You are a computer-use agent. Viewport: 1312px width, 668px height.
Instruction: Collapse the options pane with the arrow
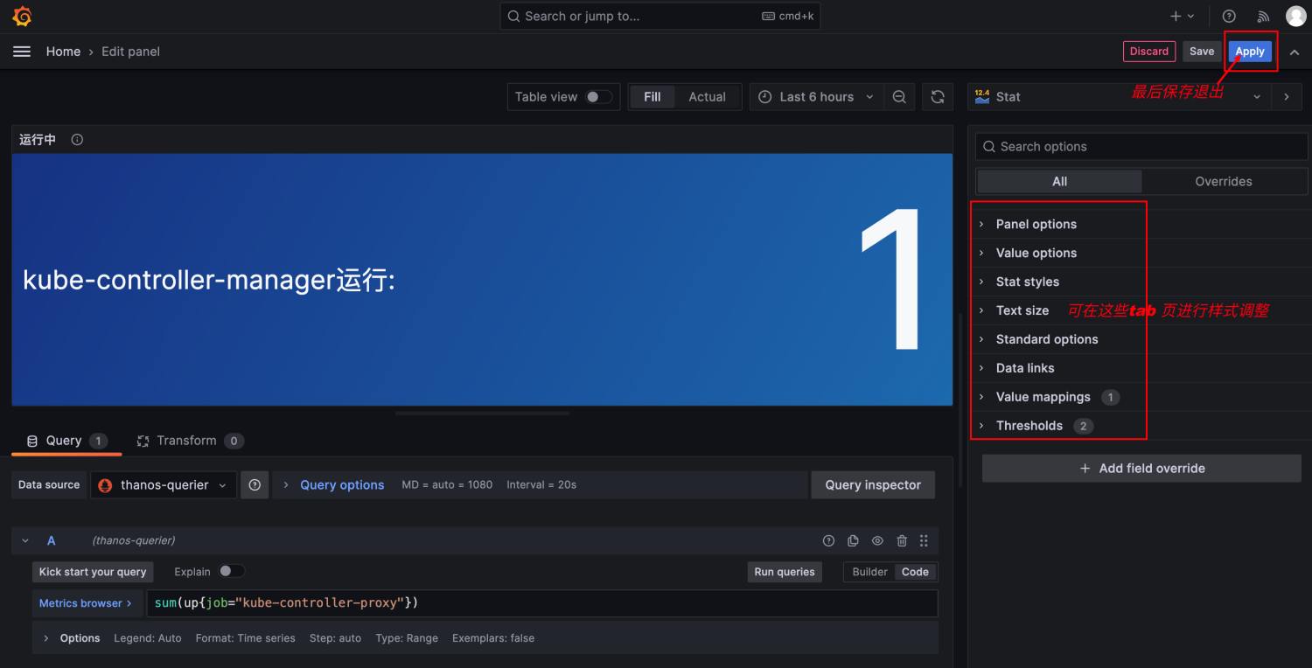(1286, 97)
